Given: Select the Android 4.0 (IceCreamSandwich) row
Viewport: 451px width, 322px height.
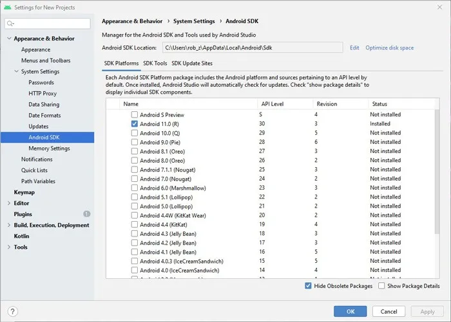Looking at the screenshot, I should (x=271, y=270).
